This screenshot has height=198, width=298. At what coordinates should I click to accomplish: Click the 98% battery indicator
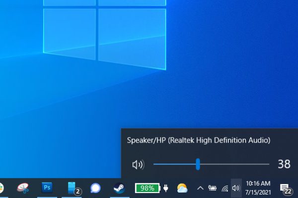point(148,188)
